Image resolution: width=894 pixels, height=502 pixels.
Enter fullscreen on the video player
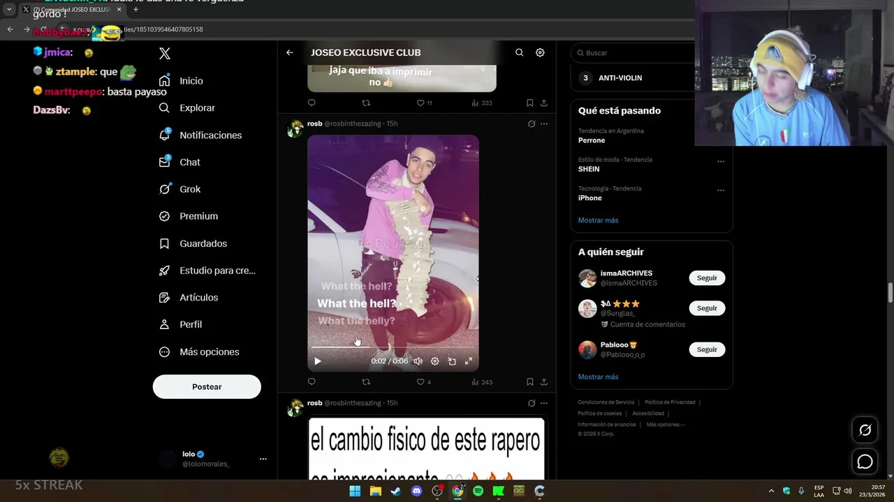pyautogui.click(x=469, y=361)
